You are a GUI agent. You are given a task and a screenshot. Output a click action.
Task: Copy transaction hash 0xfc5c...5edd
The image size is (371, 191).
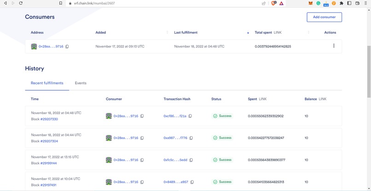pyautogui.click(x=191, y=160)
